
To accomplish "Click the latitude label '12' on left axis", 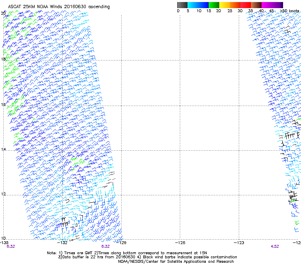I will coord(3,194).
